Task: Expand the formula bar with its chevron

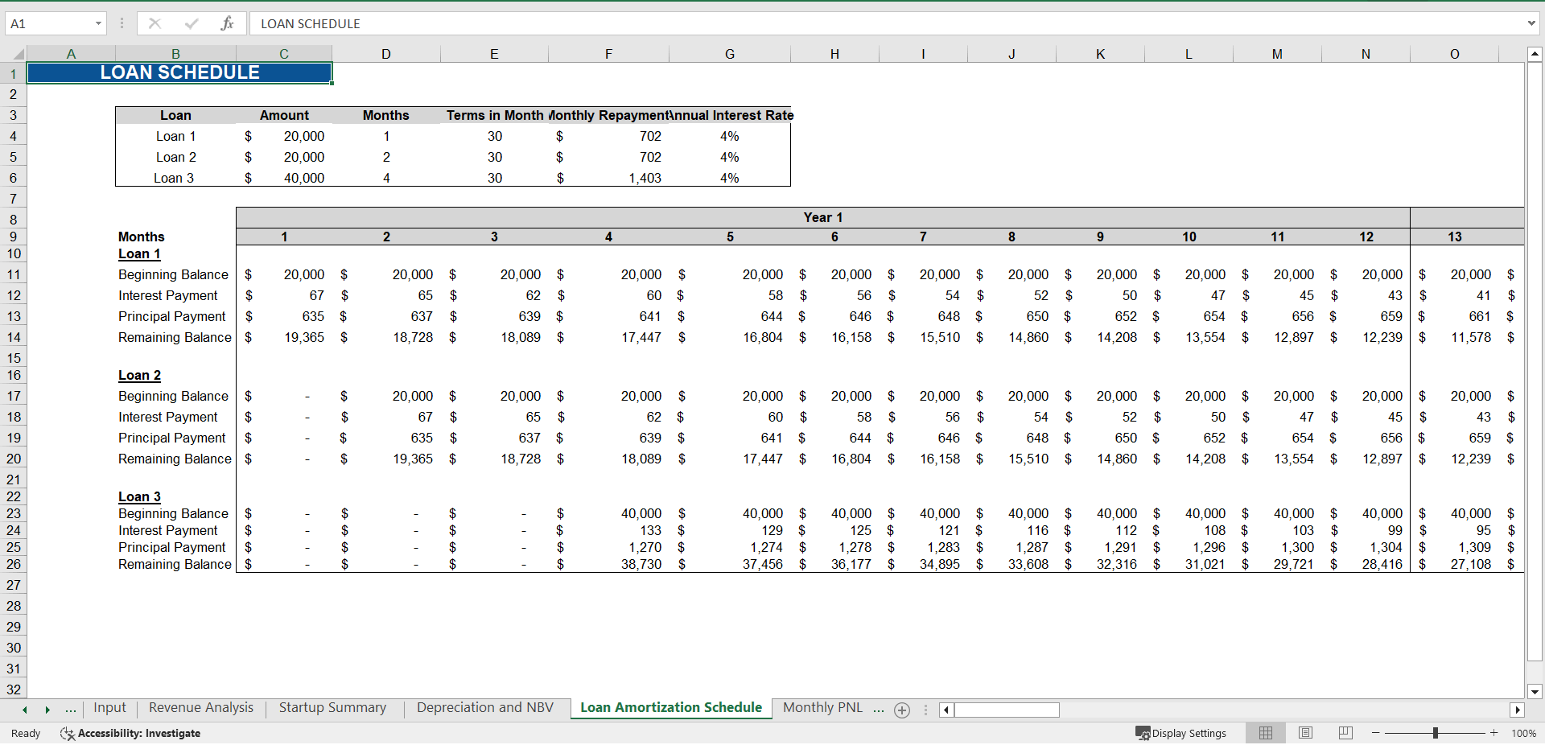Action: pyautogui.click(x=1531, y=23)
